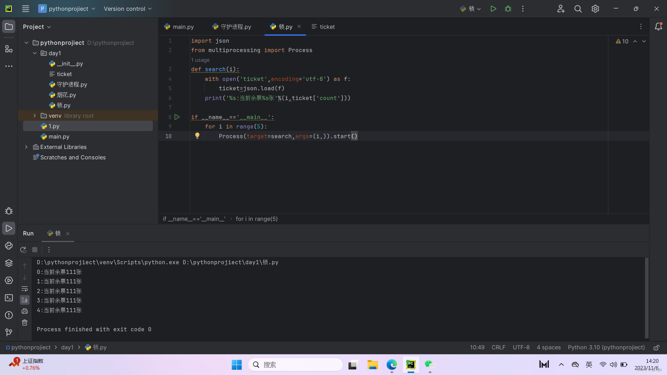
Task: Rerun the program in Run panel
Action: tap(23, 250)
